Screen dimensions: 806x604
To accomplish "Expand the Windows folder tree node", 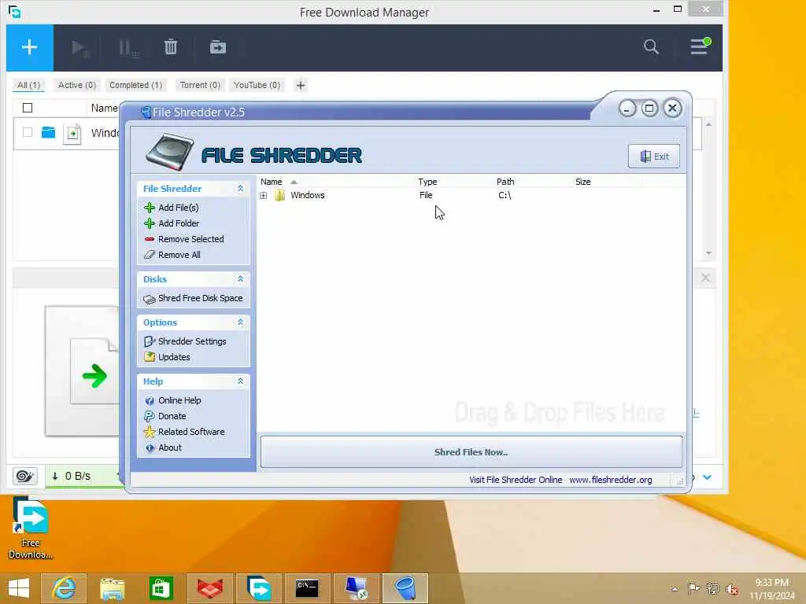I will [x=263, y=196].
